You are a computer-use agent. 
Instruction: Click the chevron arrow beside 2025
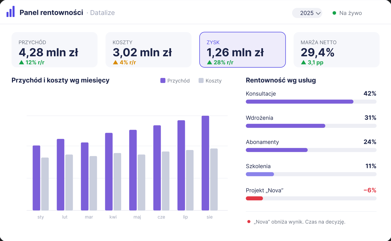tap(318, 13)
